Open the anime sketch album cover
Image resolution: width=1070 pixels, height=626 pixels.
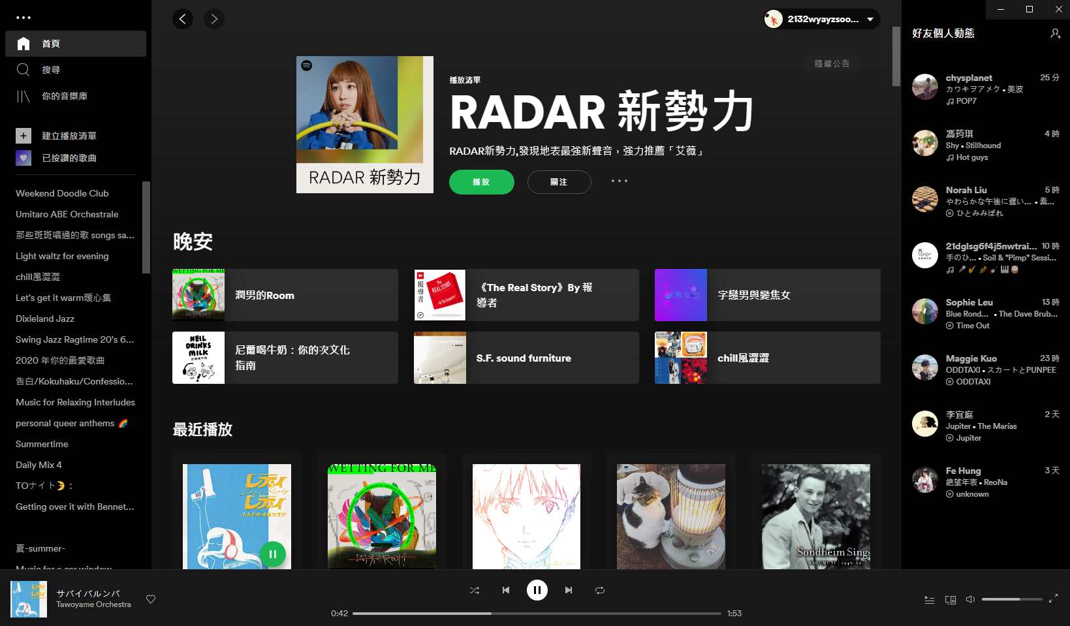[526, 516]
